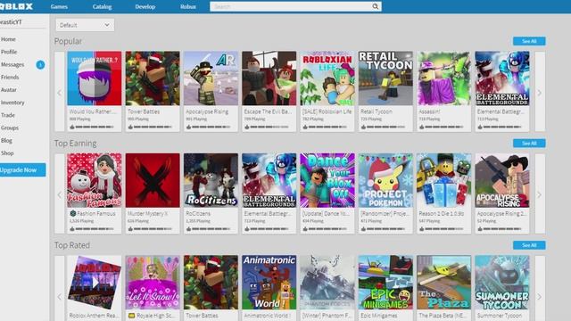
Task: Open The Plaza game thumbnail
Action: pyautogui.click(x=444, y=282)
